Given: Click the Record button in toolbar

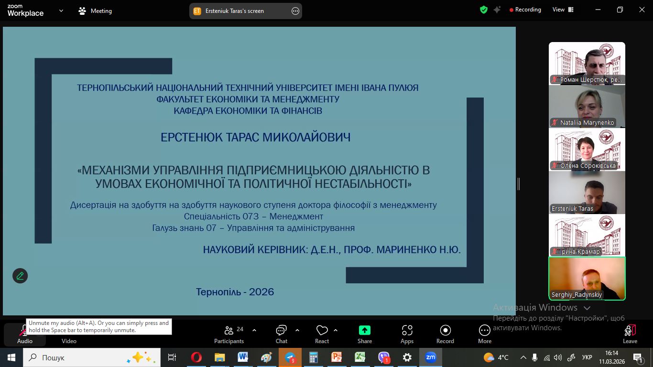Looking at the screenshot, I should (x=445, y=334).
